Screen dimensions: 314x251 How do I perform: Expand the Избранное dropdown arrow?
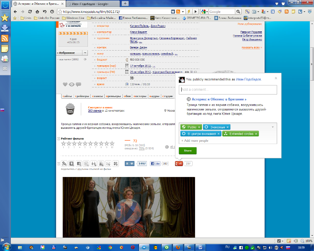(85, 53)
